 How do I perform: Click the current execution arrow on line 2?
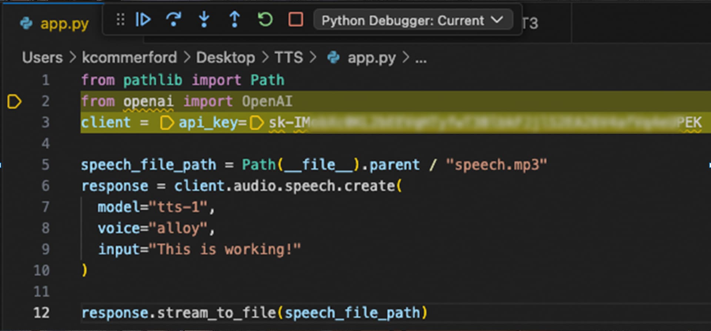click(14, 101)
